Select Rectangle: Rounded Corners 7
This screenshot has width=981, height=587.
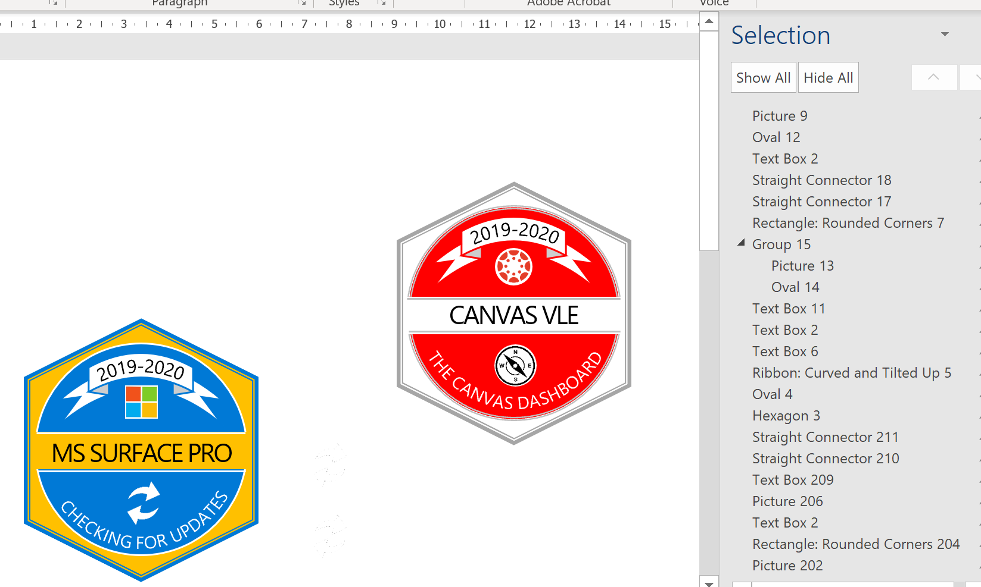click(x=848, y=223)
